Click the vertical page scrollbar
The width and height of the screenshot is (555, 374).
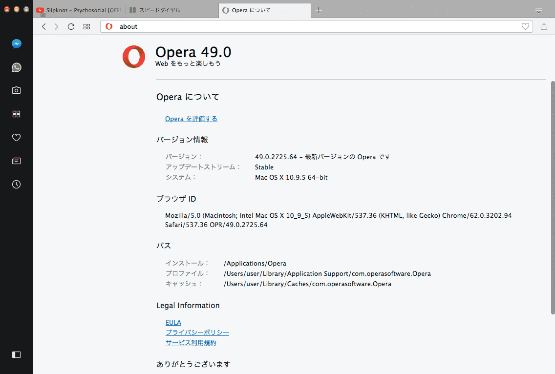coord(553,197)
